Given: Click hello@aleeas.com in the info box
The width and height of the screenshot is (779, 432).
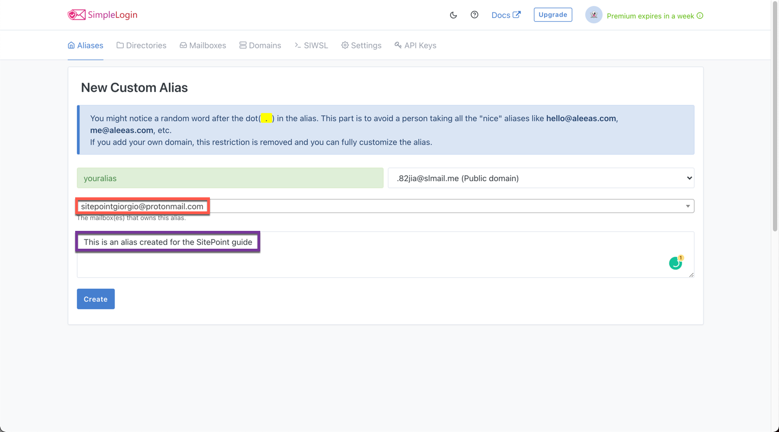Looking at the screenshot, I should pyautogui.click(x=581, y=118).
